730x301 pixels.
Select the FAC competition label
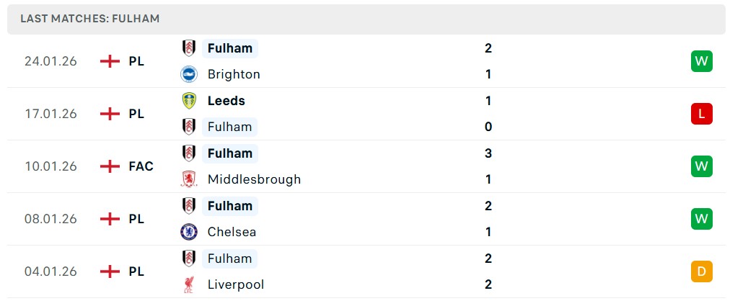coord(141,166)
